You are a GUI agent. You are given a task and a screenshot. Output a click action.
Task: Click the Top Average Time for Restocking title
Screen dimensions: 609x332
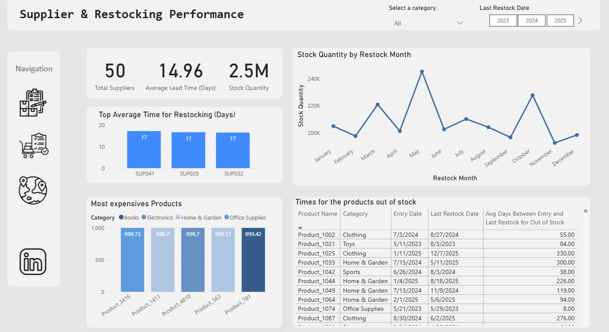pos(167,115)
